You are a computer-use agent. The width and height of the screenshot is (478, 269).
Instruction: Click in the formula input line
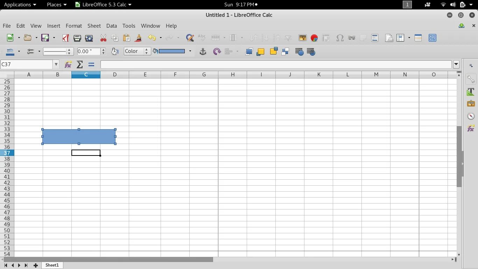(x=276, y=64)
